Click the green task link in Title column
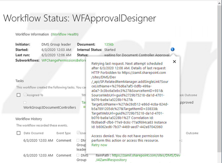 tap(84, 102)
